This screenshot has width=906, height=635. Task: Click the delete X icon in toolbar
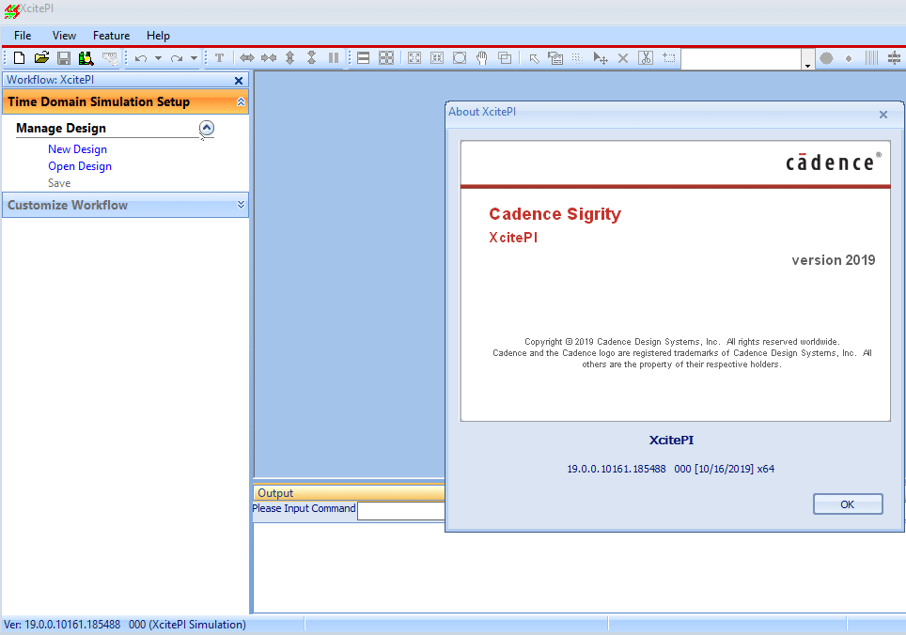pos(622,58)
